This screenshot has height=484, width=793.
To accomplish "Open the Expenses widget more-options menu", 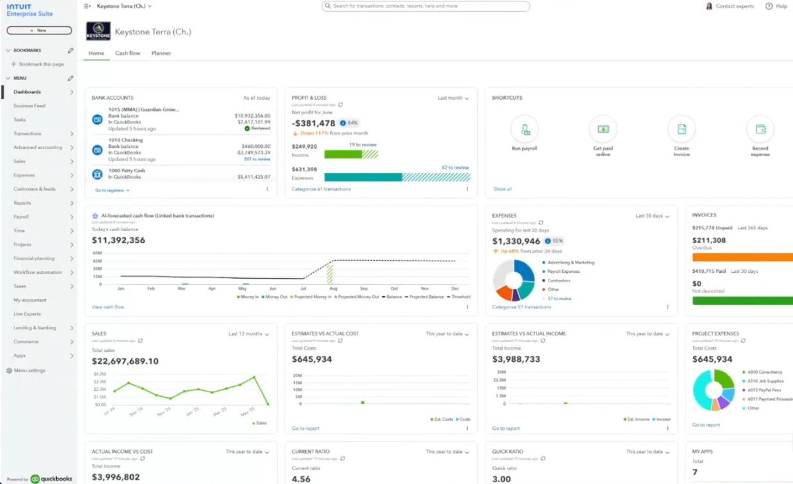I will point(667,307).
